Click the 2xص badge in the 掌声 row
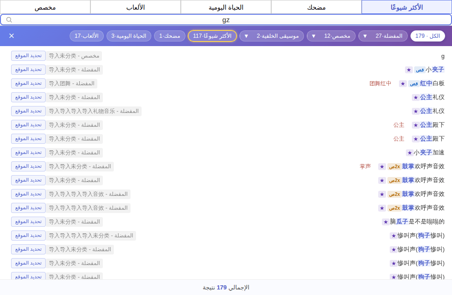 394,166
